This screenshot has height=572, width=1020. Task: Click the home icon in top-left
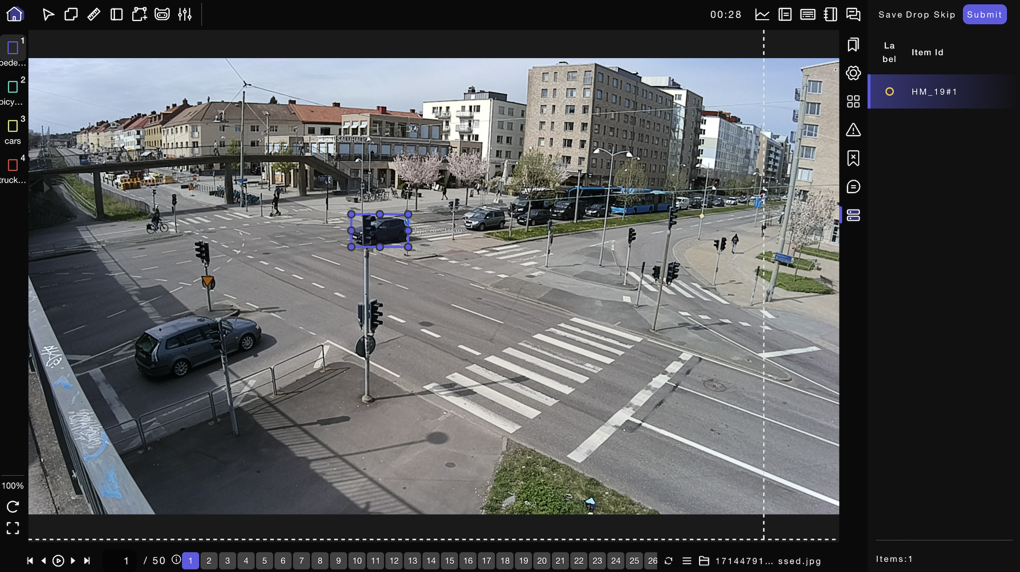[x=15, y=15]
